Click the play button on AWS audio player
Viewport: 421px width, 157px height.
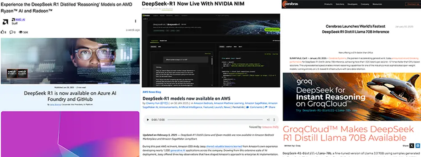tap(148, 120)
